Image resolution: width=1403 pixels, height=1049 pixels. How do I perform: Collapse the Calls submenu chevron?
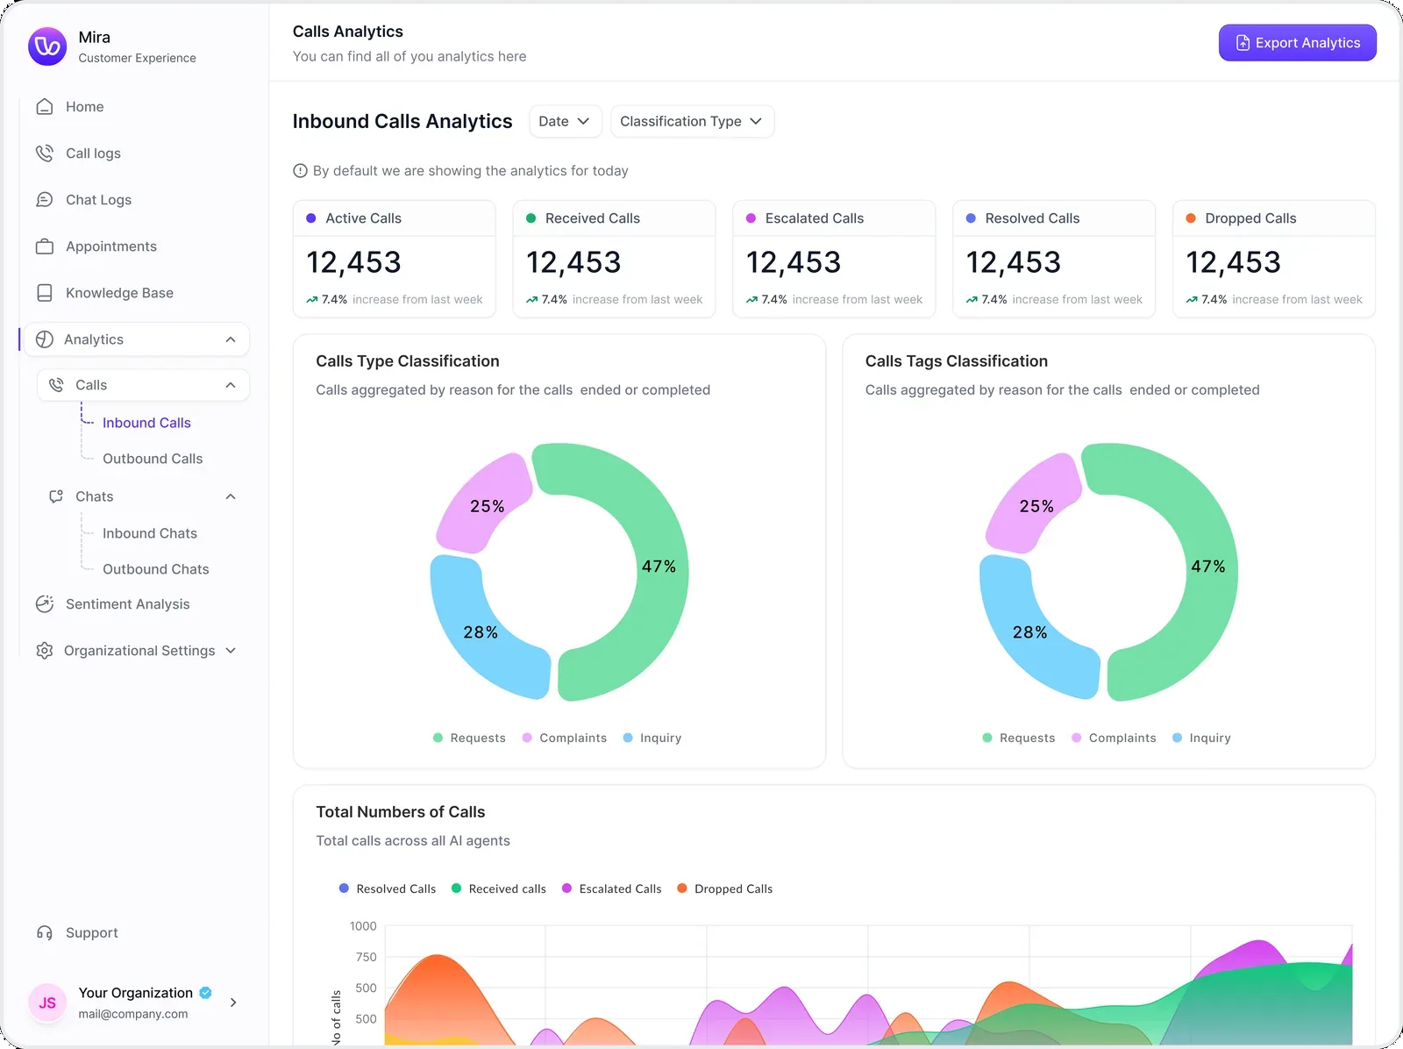pos(231,385)
